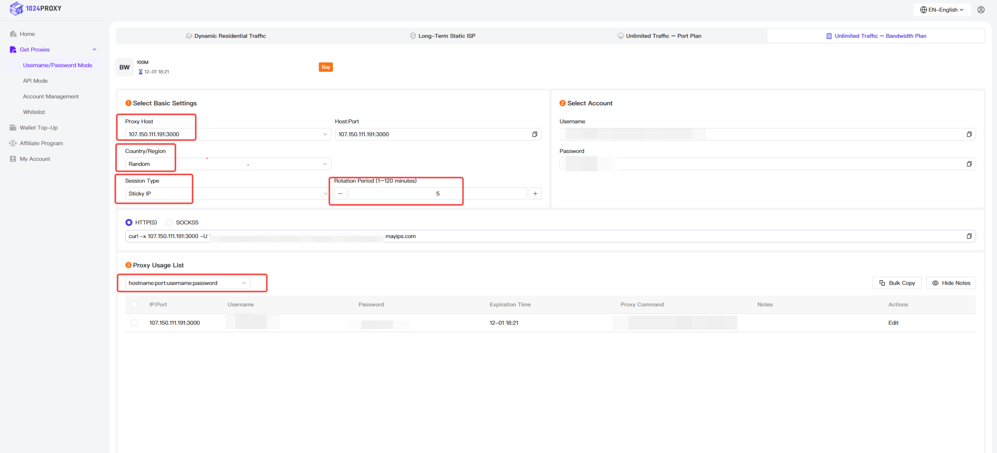Screen dimensions: 997x453
Task: Click Edit in the Actions column
Action: pyautogui.click(x=893, y=323)
